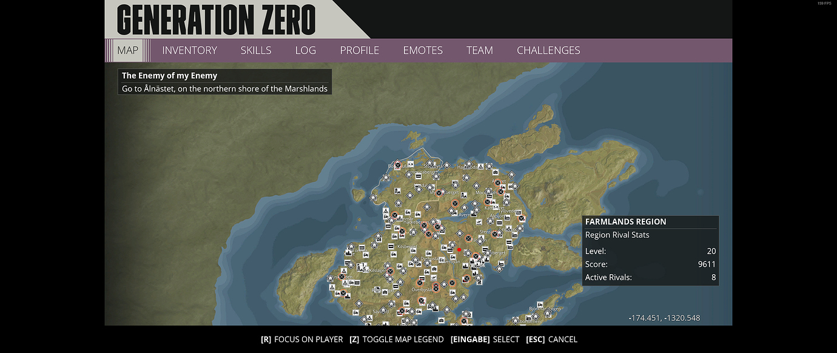Viewport: 837px width, 353px height.
Task: Switch to the INVENTORY tab
Action: [x=189, y=50]
